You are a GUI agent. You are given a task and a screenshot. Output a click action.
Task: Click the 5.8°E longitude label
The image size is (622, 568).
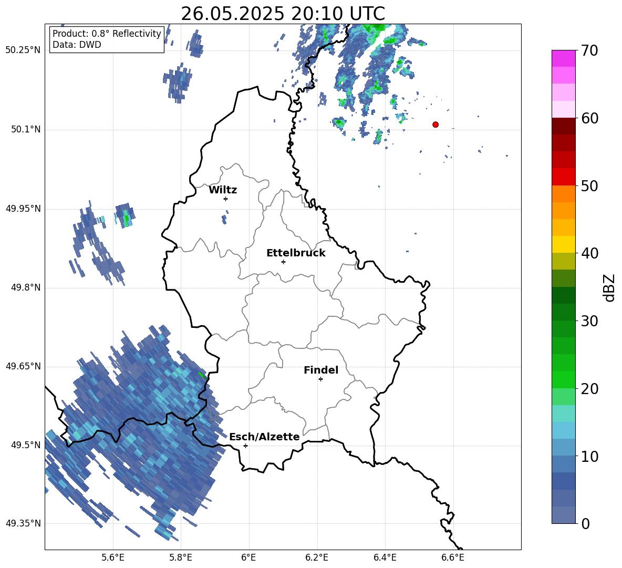pyautogui.click(x=181, y=557)
